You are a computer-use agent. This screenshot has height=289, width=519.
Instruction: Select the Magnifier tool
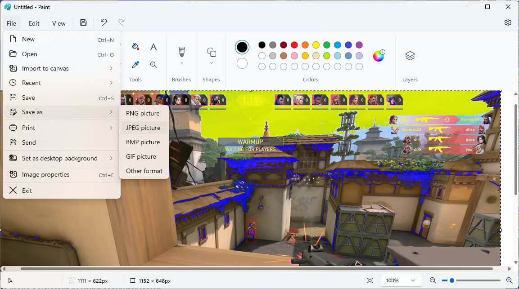153,64
